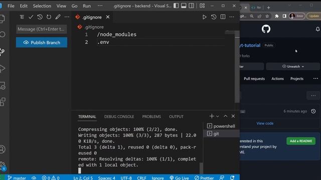
Task: Open errors and warnings count in status bar
Action: point(51,178)
